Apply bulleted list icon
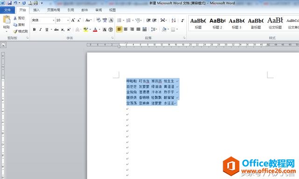 pos(119,20)
